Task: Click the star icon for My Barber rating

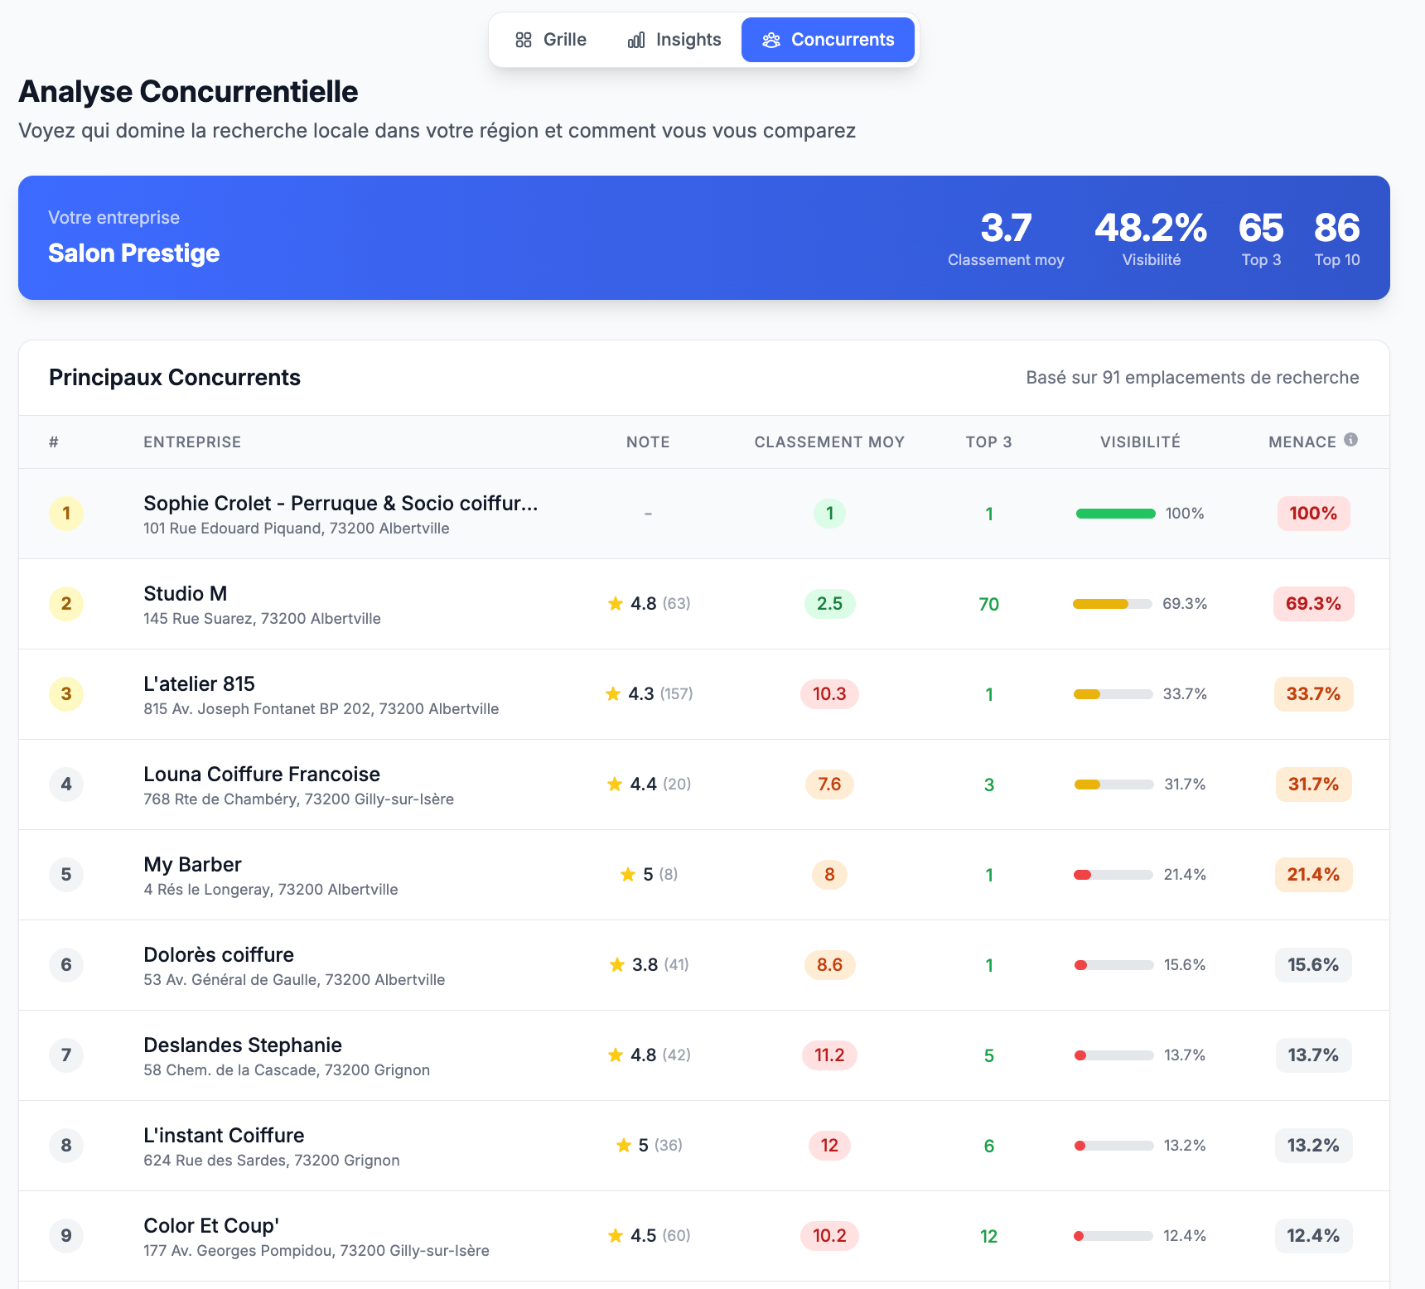Action: [628, 874]
